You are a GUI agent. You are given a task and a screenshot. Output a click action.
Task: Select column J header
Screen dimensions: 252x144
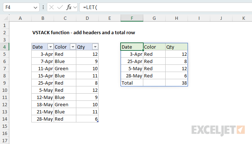coord(221,18)
